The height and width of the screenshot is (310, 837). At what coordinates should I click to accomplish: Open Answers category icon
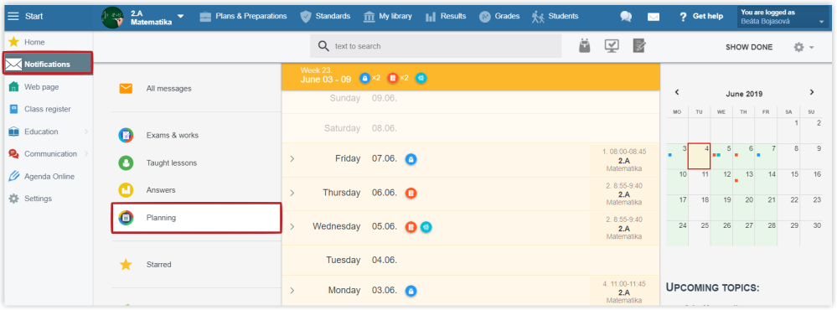[126, 190]
